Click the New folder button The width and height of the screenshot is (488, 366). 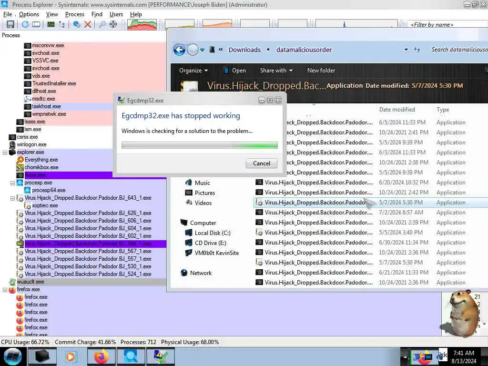(321, 71)
